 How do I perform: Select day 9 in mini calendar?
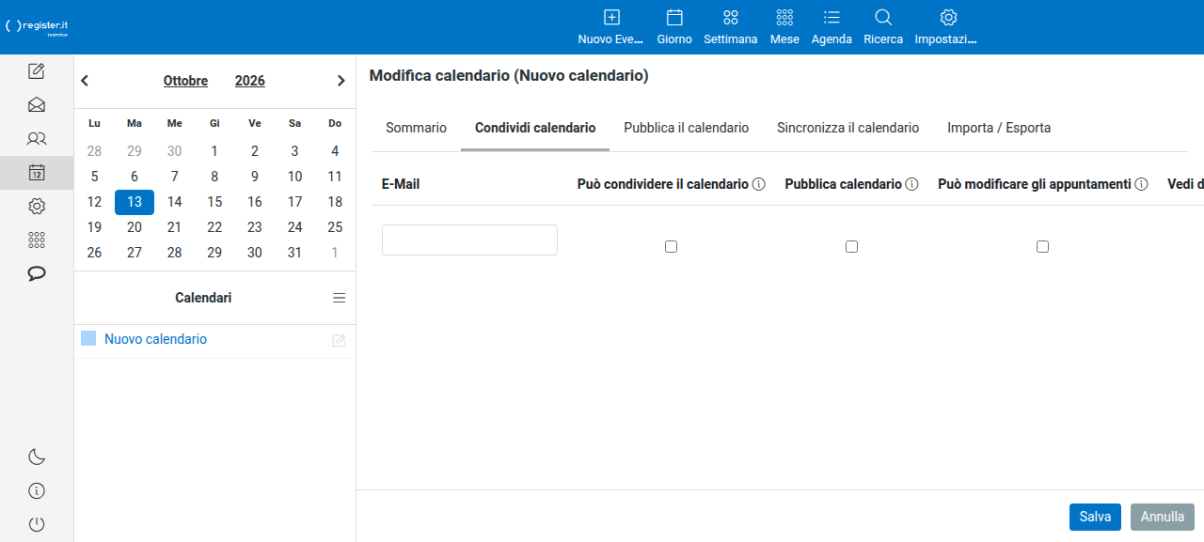pos(255,177)
